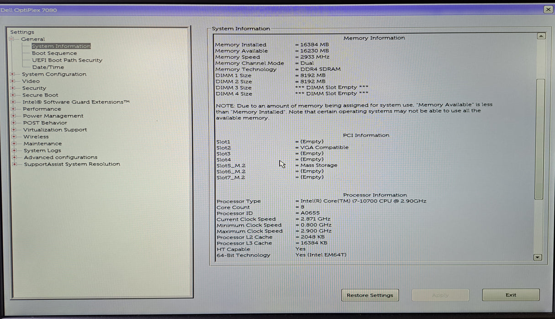Select the Virtualization Support label

pos(55,129)
